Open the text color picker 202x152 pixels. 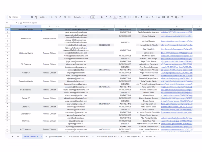point(115,17)
